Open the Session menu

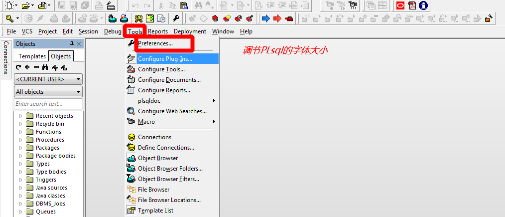pyautogui.click(x=88, y=31)
